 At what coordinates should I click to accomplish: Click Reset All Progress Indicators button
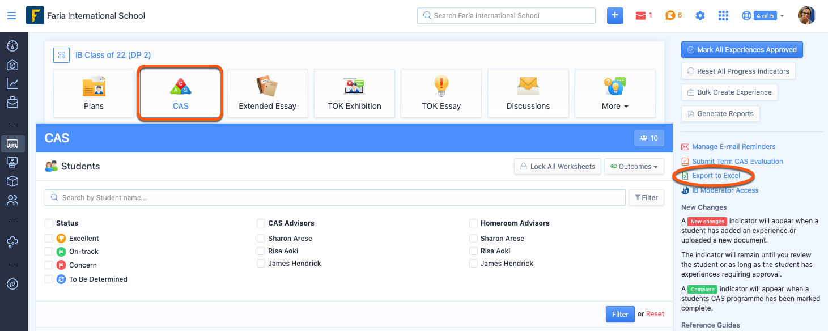click(x=738, y=71)
